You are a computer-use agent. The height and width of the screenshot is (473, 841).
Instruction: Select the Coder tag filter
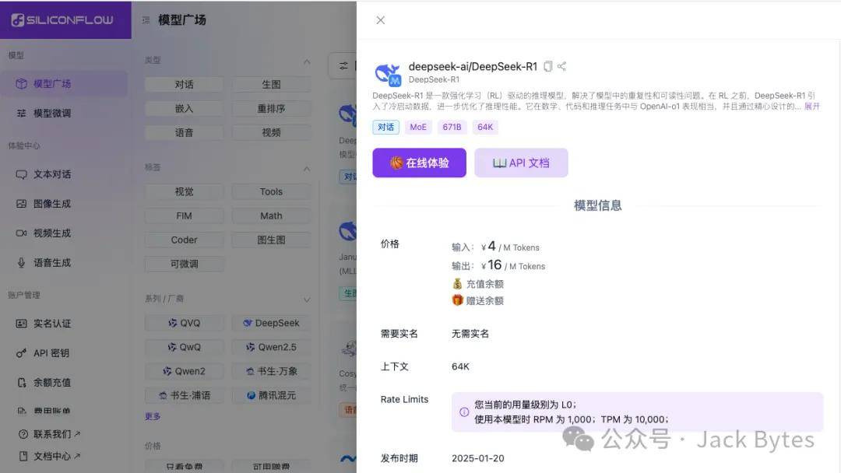click(x=184, y=240)
